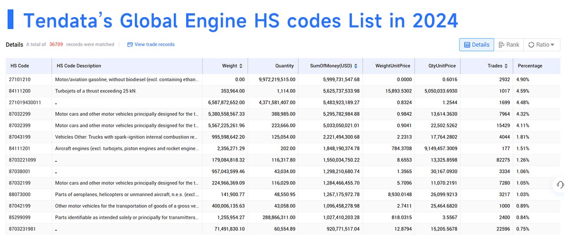
Task: Click Vehicles Other: Trucks description
Action: point(127,137)
